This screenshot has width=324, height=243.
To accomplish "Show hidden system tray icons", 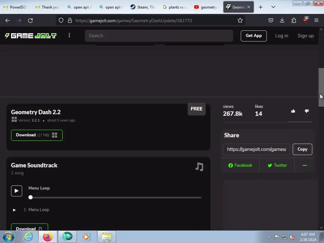I will click(x=269, y=237).
